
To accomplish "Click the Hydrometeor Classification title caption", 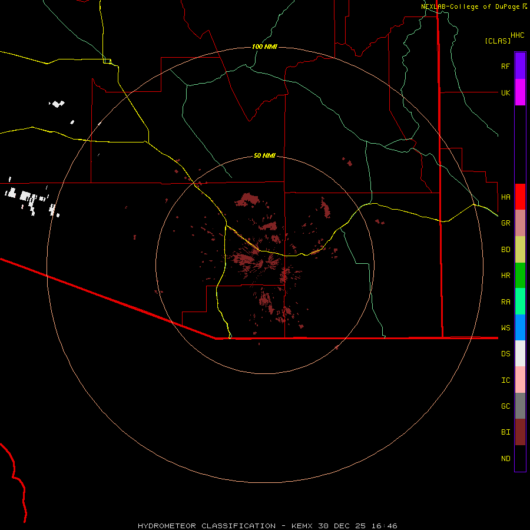I will click(267, 526).
